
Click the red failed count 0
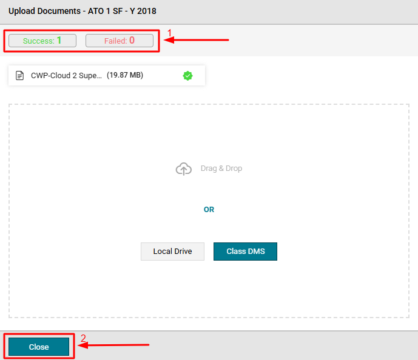click(x=132, y=41)
